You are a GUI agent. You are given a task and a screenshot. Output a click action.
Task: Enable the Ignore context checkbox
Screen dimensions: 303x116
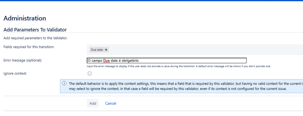coord(89,73)
